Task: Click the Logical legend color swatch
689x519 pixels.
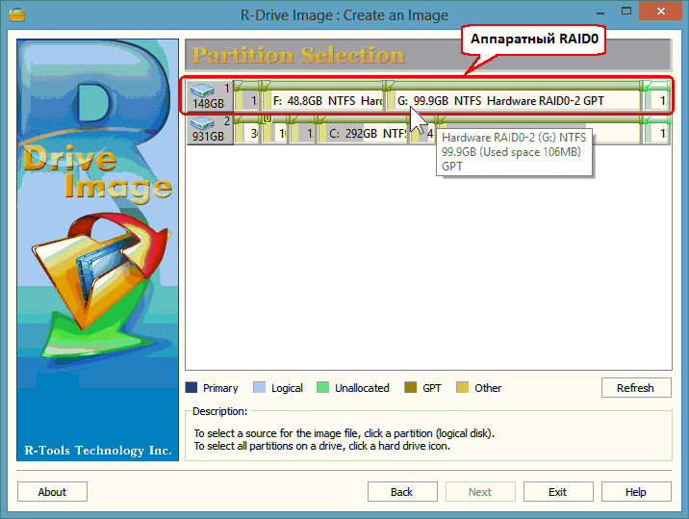Action: coord(259,387)
